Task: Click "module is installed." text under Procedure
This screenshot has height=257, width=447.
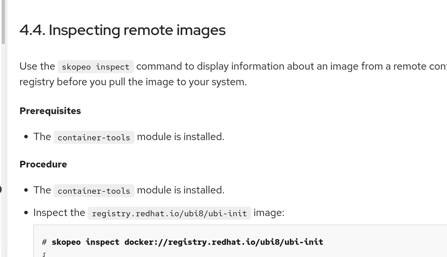Action: [181, 190]
